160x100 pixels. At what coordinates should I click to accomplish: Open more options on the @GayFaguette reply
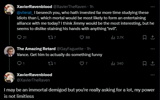tap(153, 49)
